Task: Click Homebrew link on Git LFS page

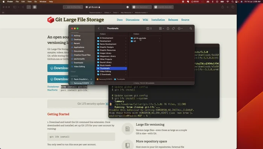Action: click(53, 87)
